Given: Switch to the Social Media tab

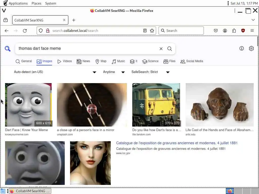Looking at the screenshot, I should click(x=192, y=61).
